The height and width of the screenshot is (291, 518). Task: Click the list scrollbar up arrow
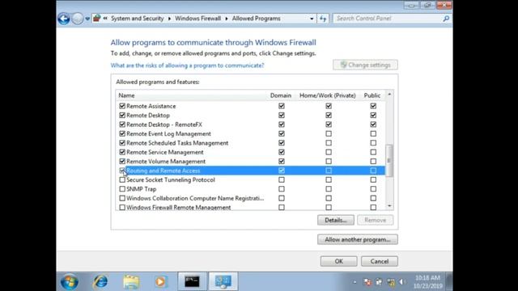(389, 95)
